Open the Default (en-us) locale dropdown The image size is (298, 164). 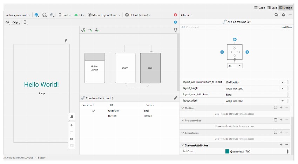click(x=138, y=15)
